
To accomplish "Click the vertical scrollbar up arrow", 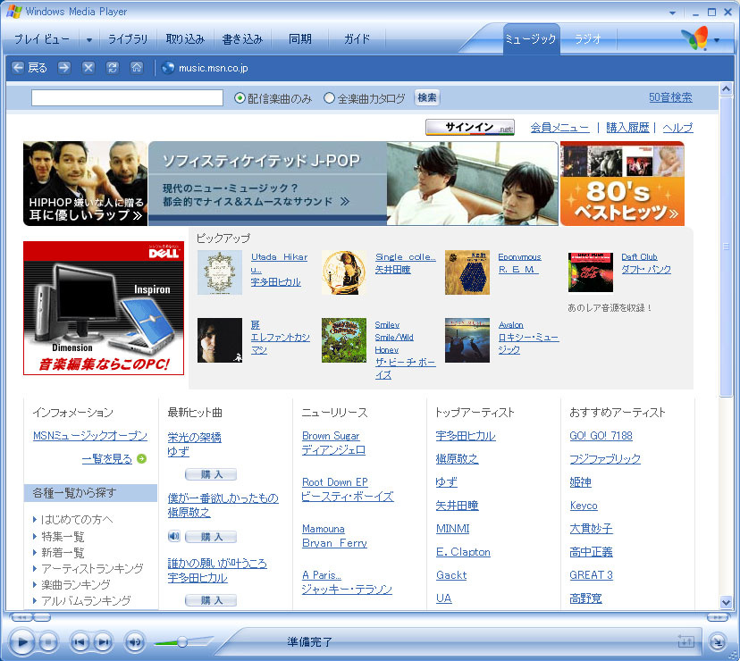I will (x=726, y=88).
